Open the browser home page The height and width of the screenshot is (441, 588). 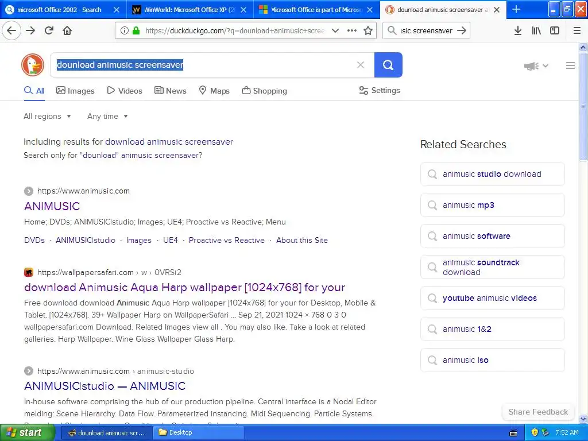pyautogui.click(x=67, y=30)
